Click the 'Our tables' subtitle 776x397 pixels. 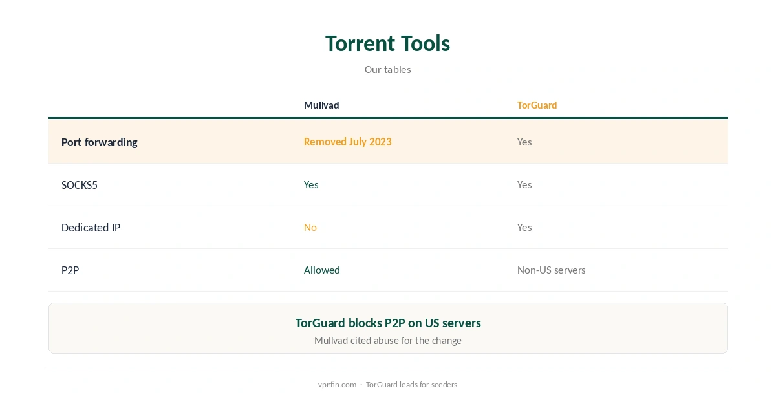(x=387, y=69)
